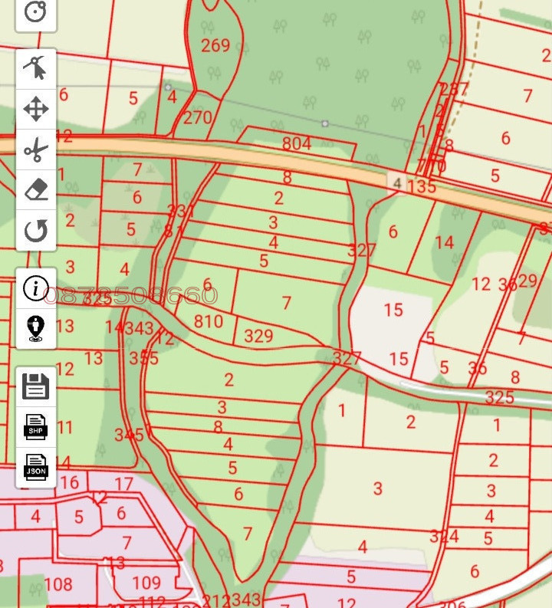Select the circle drawing tool
This screenshot has width=552, height=608.
[36, 12]
